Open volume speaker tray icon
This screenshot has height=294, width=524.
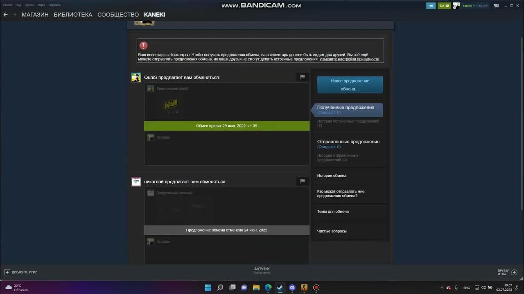483,287
